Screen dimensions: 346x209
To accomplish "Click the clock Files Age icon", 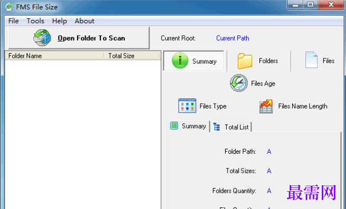I will [239, 83].
